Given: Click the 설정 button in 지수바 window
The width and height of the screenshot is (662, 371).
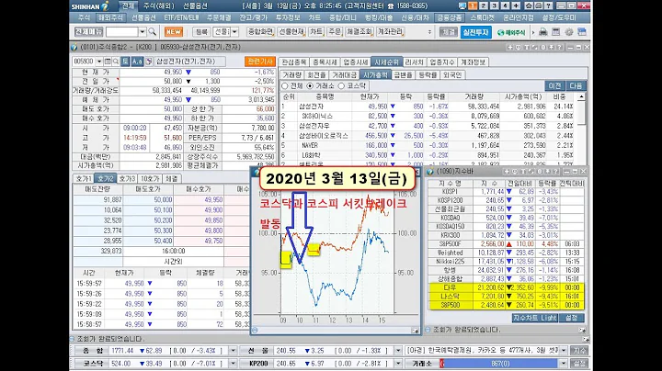Looking at the screenshot, I should click(572, 318).
